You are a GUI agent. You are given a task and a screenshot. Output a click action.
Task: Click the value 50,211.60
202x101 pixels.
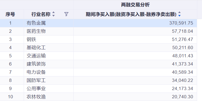[x=183, y=47]
